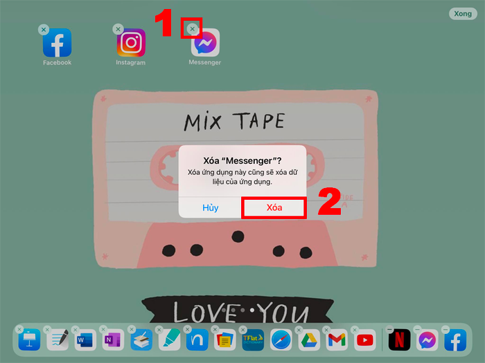The height and width of the screenshot is (363, 485).
Task: Launch Microsoft Word from the dock
Action: pyautogui.click(x=85, y=339)
